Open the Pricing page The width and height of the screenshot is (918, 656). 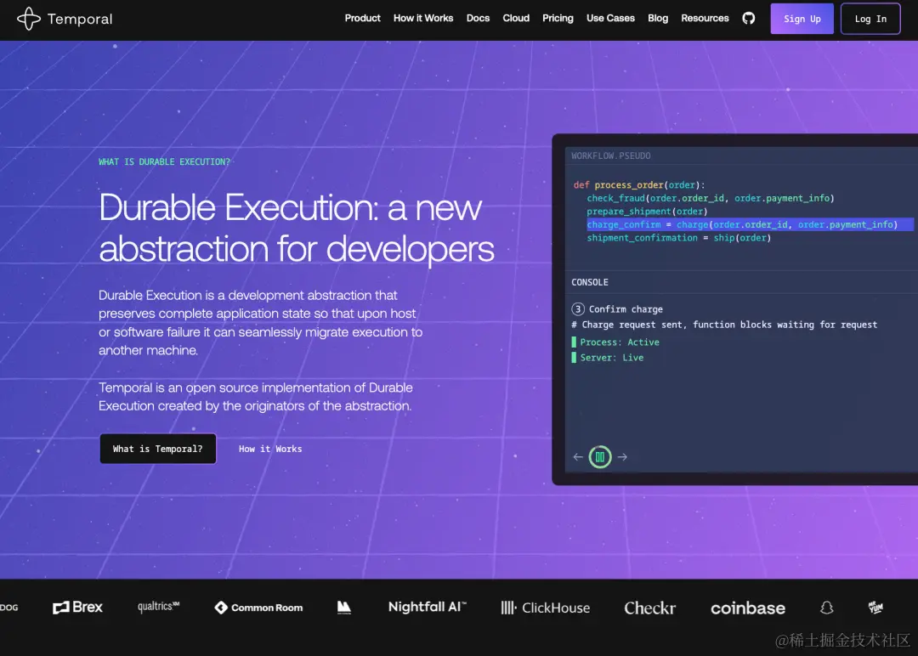(x=558, y=18)
